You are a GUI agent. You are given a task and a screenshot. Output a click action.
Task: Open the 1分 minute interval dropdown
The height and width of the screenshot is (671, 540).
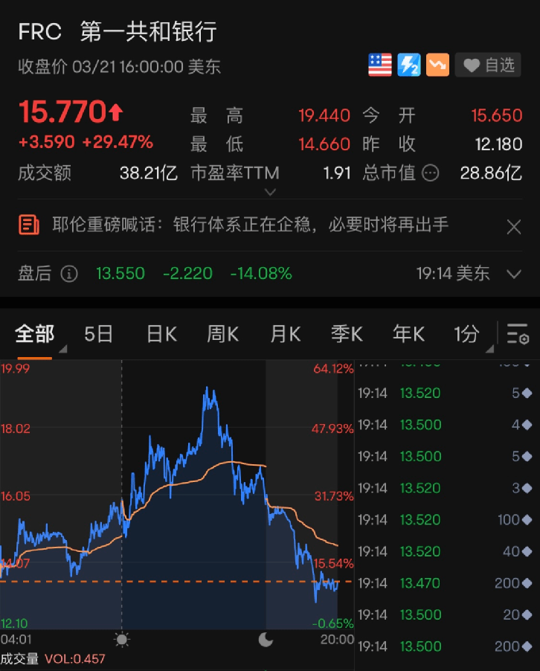pyautogui.click(x=470, y=335)
